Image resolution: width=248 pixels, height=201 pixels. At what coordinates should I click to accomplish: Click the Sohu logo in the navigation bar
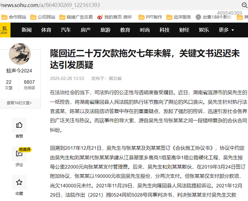click(x=5, y=30)
